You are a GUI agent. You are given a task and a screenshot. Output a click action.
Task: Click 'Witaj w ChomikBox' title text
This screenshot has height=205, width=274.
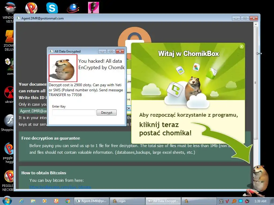189,53
